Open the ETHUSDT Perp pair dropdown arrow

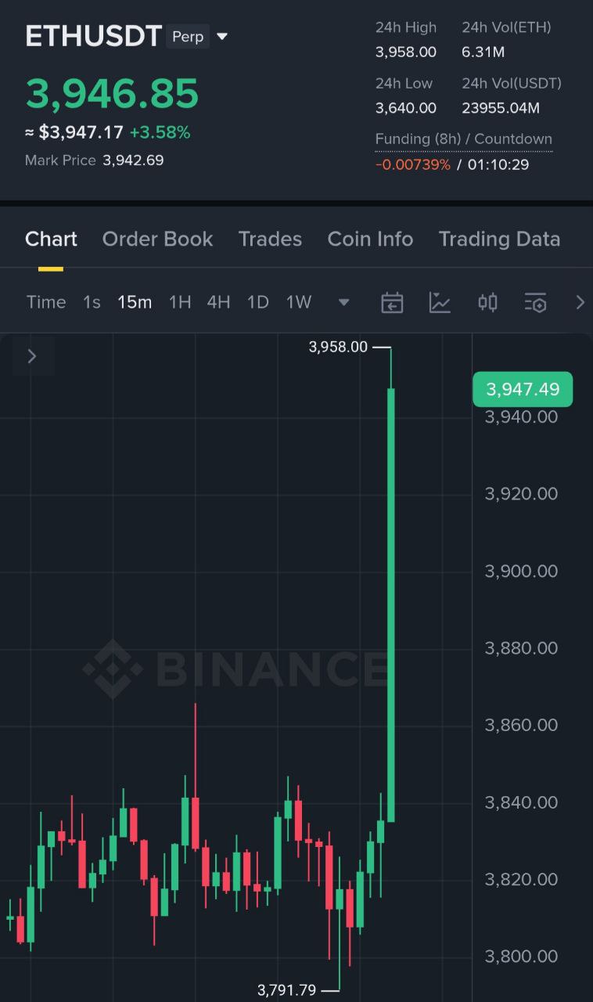[x=222, y=37]
